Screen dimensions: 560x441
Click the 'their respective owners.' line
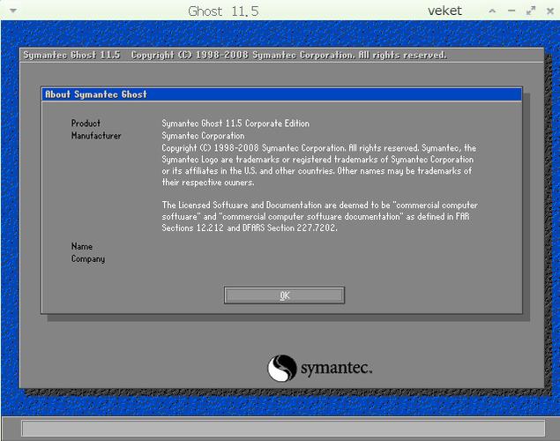pyautogui.click(x=208, y=182)
